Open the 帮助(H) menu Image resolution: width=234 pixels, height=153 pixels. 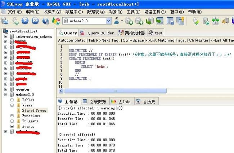tap(195, 12)
